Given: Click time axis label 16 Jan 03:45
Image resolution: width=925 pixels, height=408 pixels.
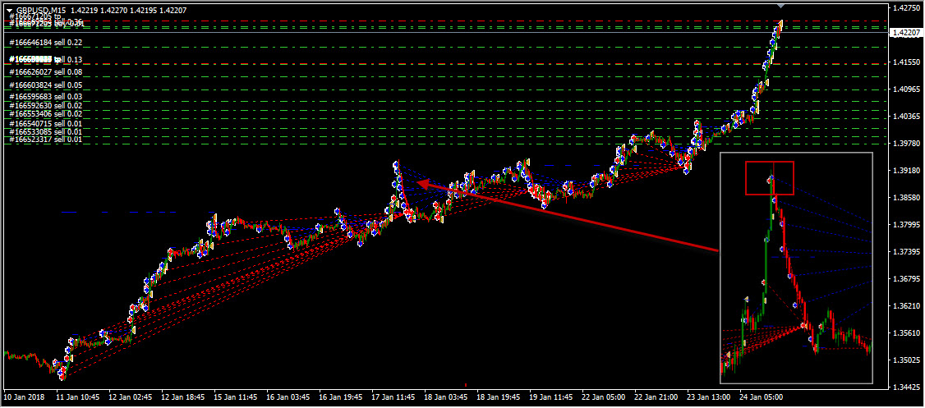Looking at the screenshot, I should [x=289, y=398].
